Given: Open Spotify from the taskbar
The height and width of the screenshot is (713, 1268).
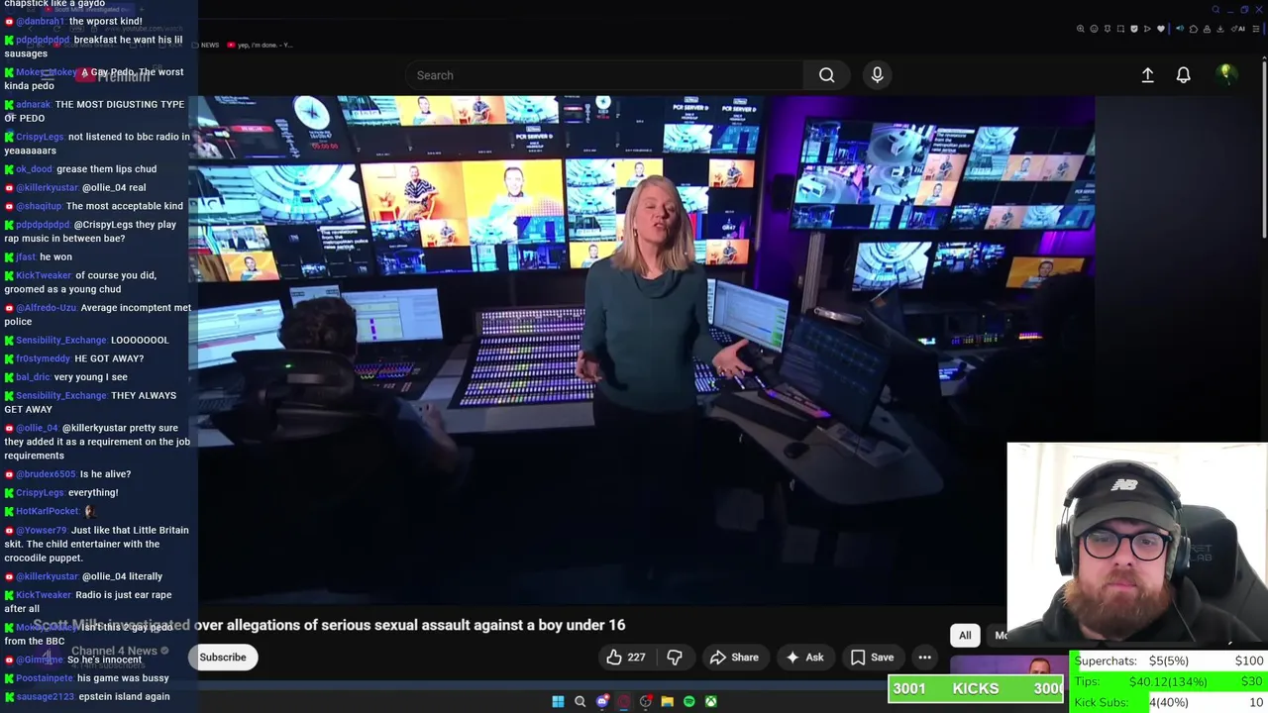Looking at the screenshot, I should [x=689, y=701].
